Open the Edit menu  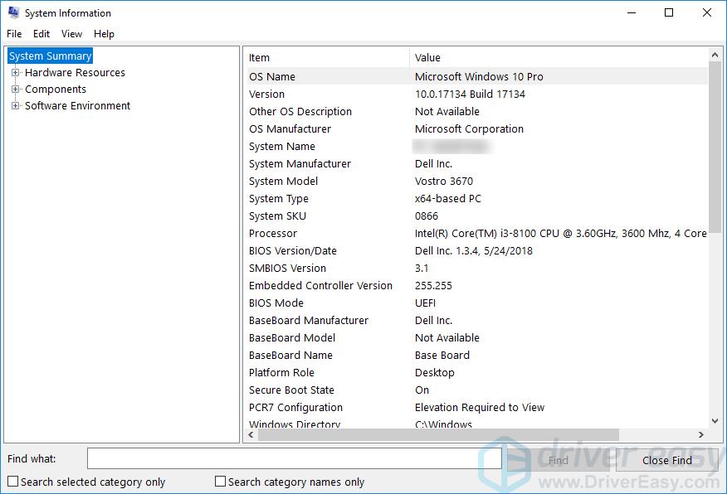pos(41,34)
